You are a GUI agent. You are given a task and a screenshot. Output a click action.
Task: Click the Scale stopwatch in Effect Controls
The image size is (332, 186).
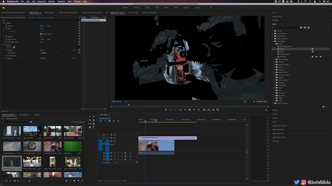coord(6,28)
